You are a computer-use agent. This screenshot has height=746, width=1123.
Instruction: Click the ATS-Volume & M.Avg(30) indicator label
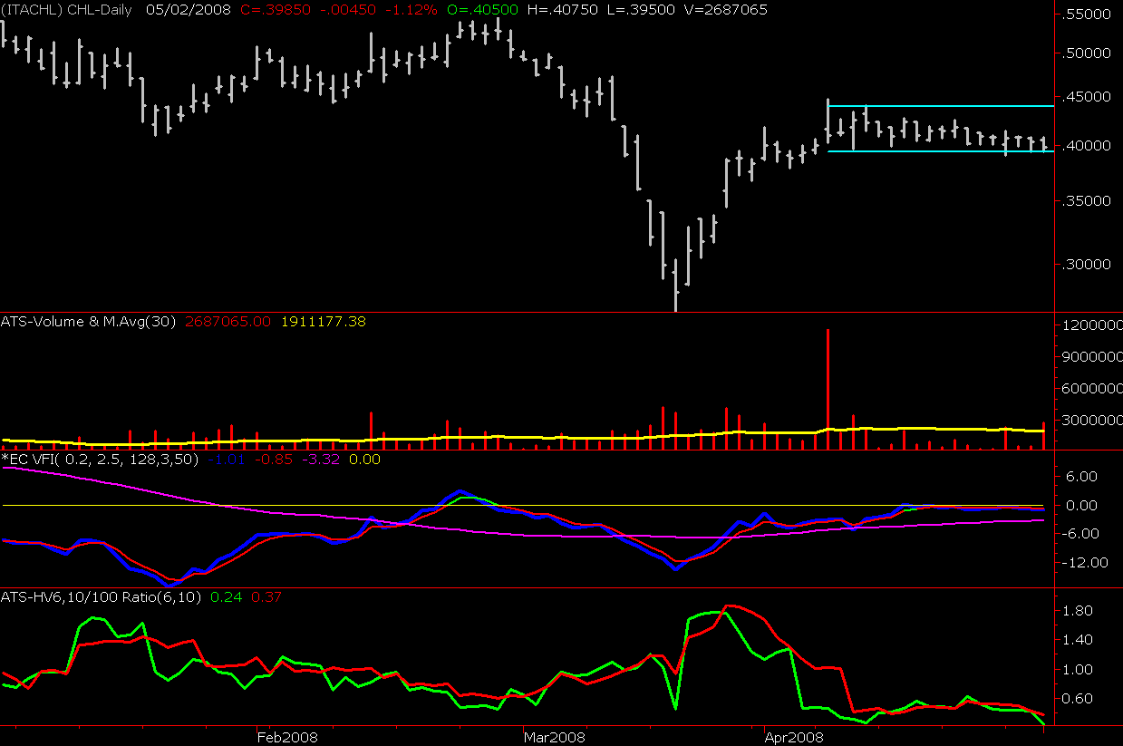click(89, 321)
